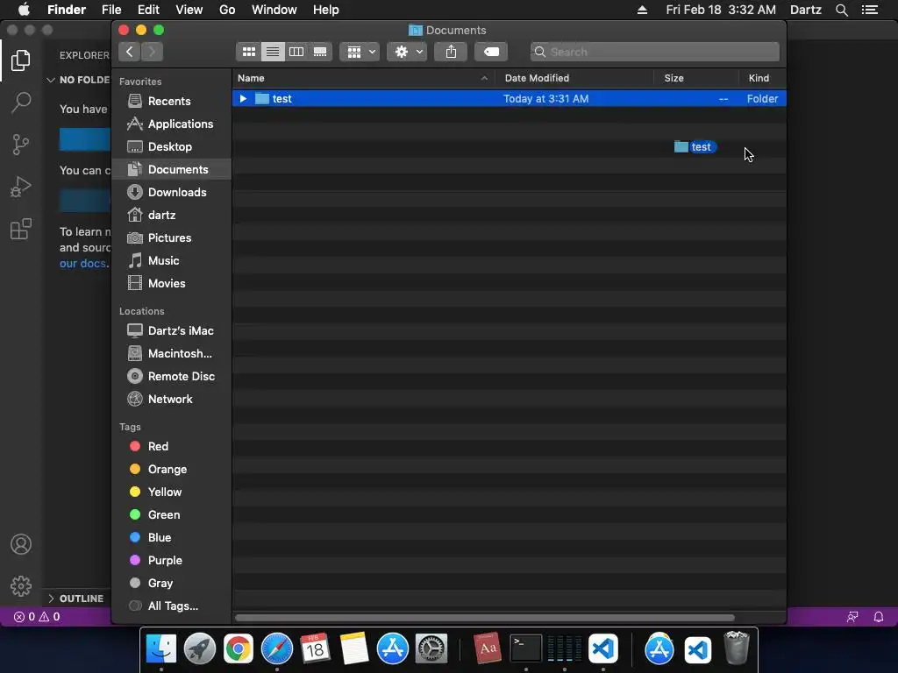
Task: Open the Edit menu
Action: tap(148, 10)
